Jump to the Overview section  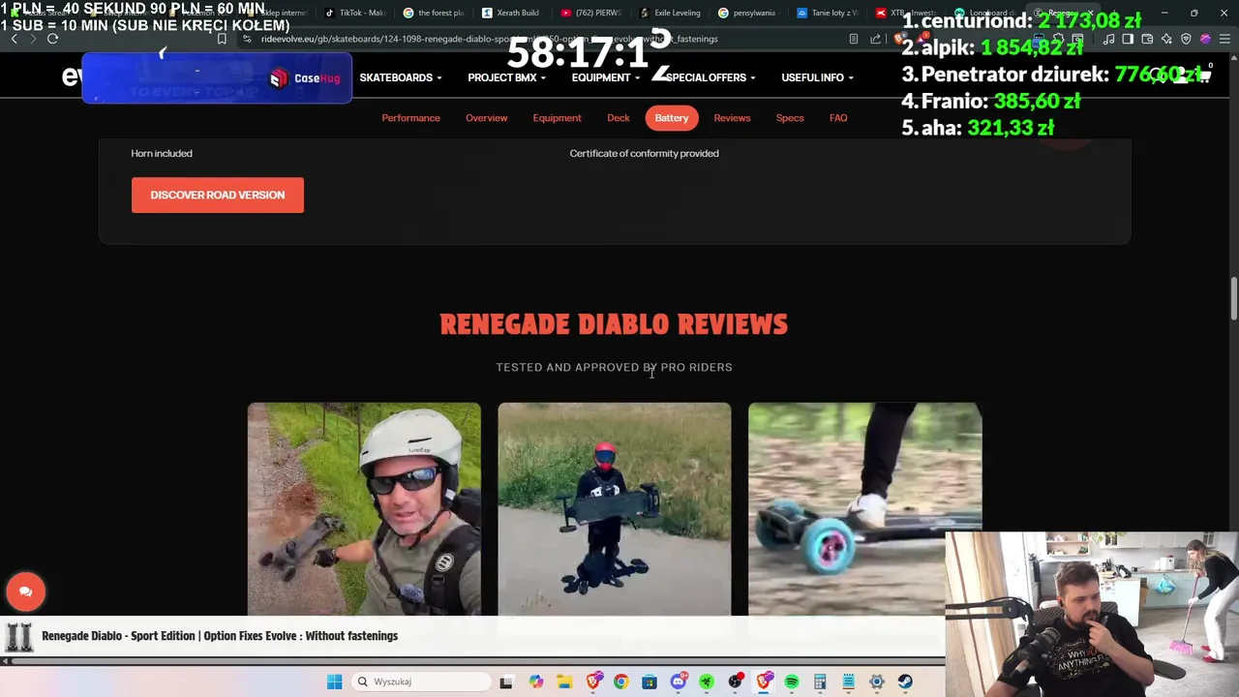click(x=486, y=118)
